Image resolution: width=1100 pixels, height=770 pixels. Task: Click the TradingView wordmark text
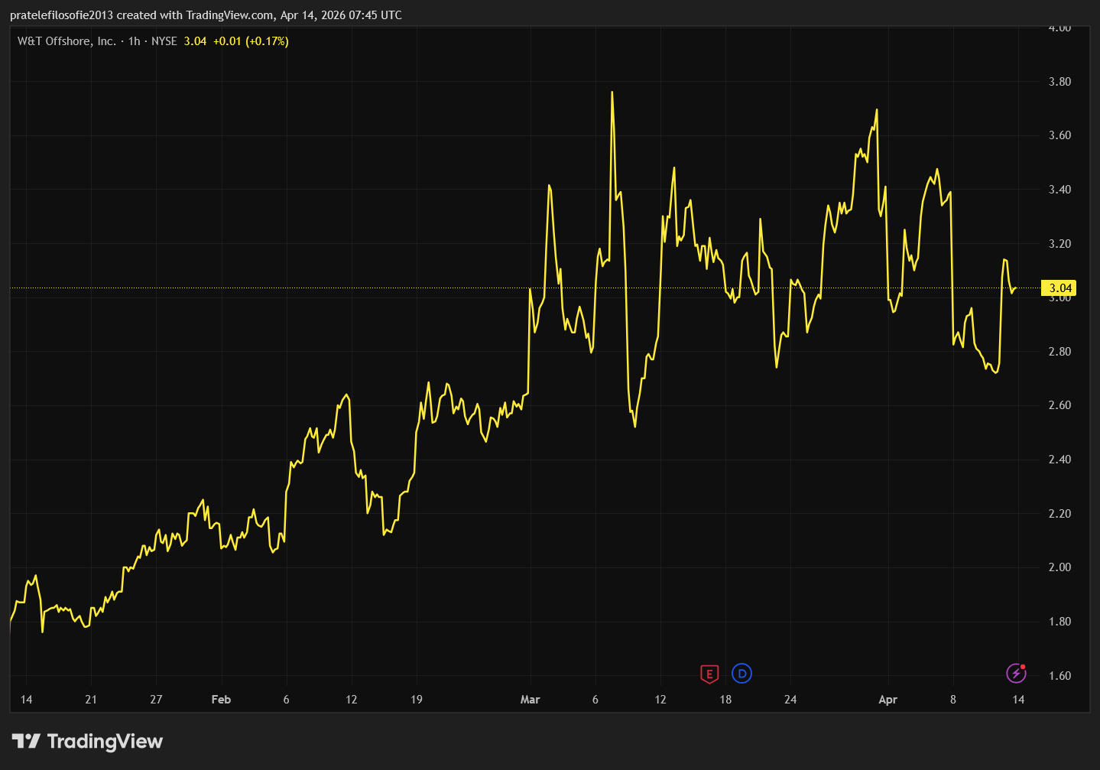tap(105, 741)
